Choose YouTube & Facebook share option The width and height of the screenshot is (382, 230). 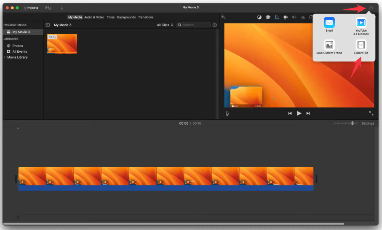pos(361,26)
